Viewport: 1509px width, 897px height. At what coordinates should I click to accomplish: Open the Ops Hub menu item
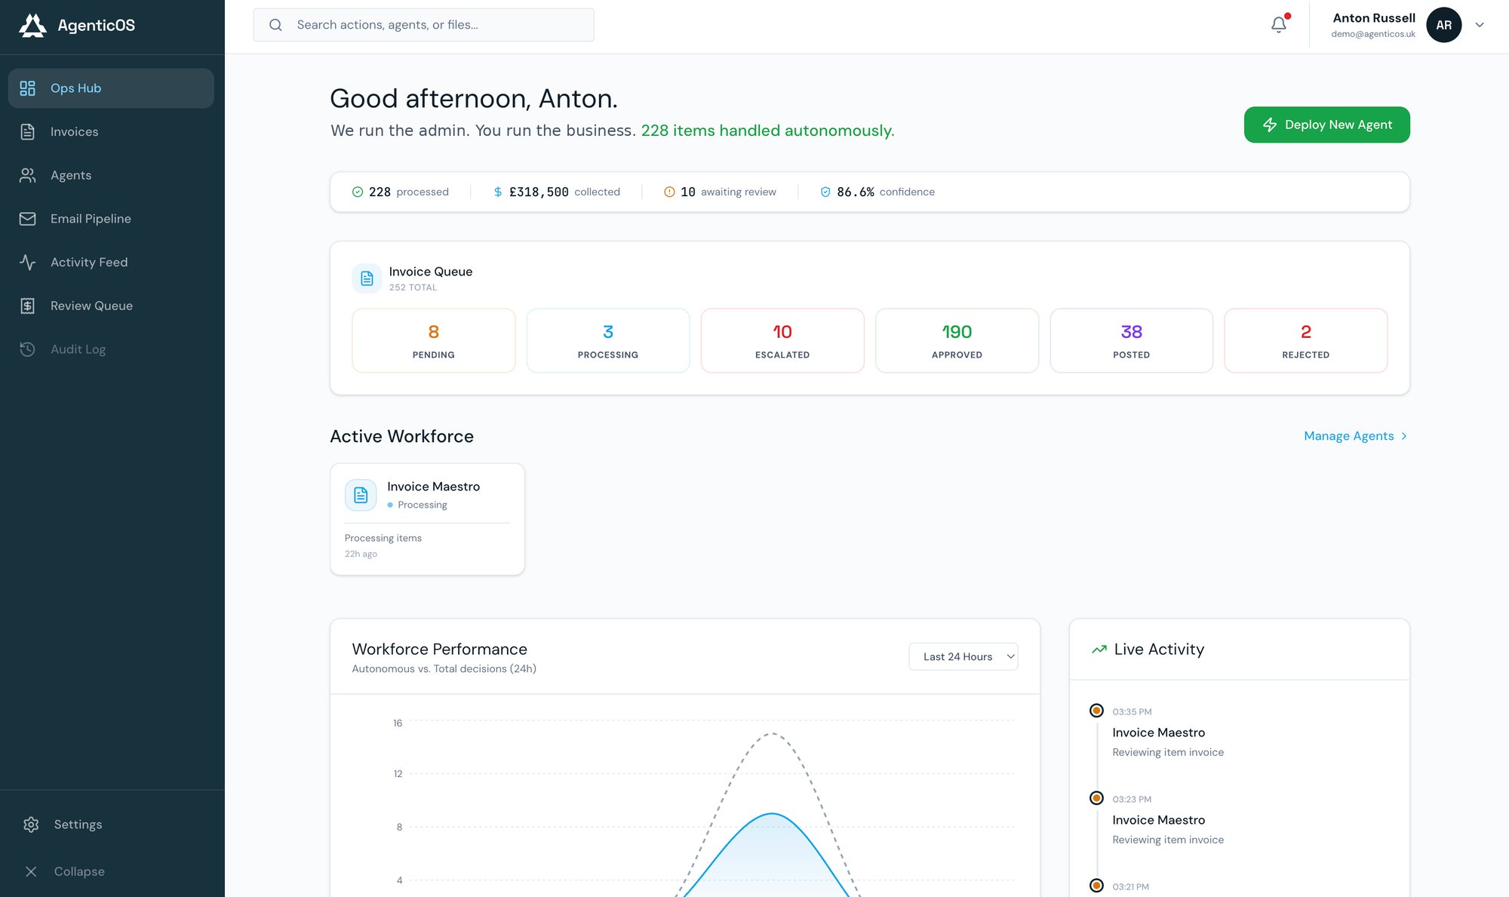(x=111, y=88)
